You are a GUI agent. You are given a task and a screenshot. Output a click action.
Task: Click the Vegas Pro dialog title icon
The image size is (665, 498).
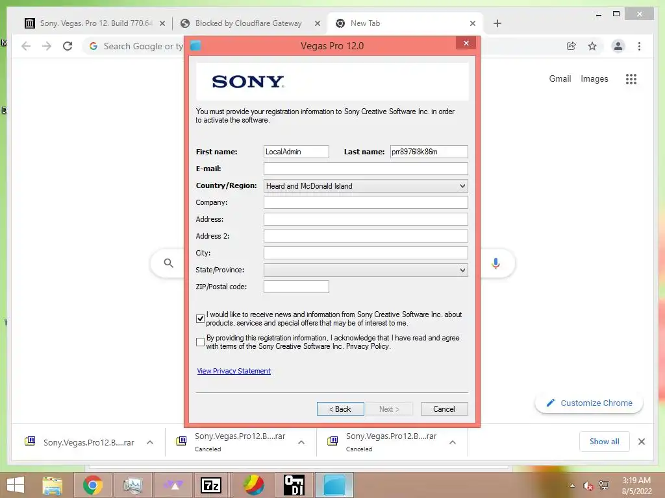click(x=195, y=45)
